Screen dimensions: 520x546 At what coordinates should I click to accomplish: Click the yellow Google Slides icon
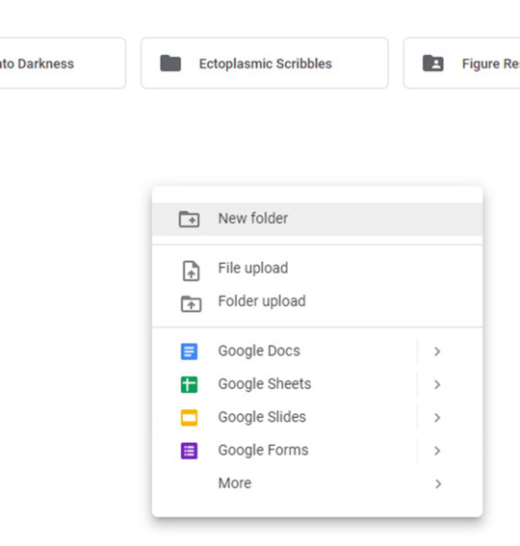click(189, 418)
